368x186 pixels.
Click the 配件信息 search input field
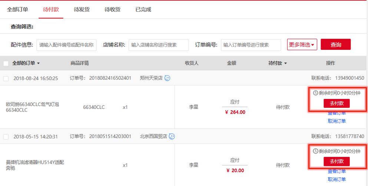click(67, 45)
